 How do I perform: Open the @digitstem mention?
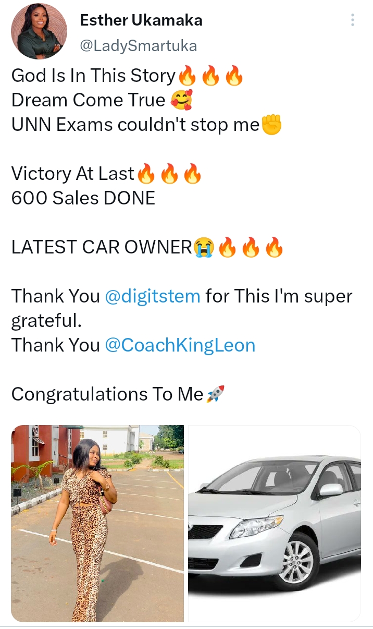(x=153, y=296)
